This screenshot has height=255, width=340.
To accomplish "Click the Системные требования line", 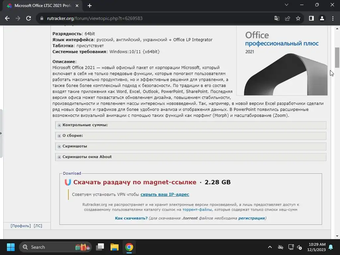I will (106, 52).
